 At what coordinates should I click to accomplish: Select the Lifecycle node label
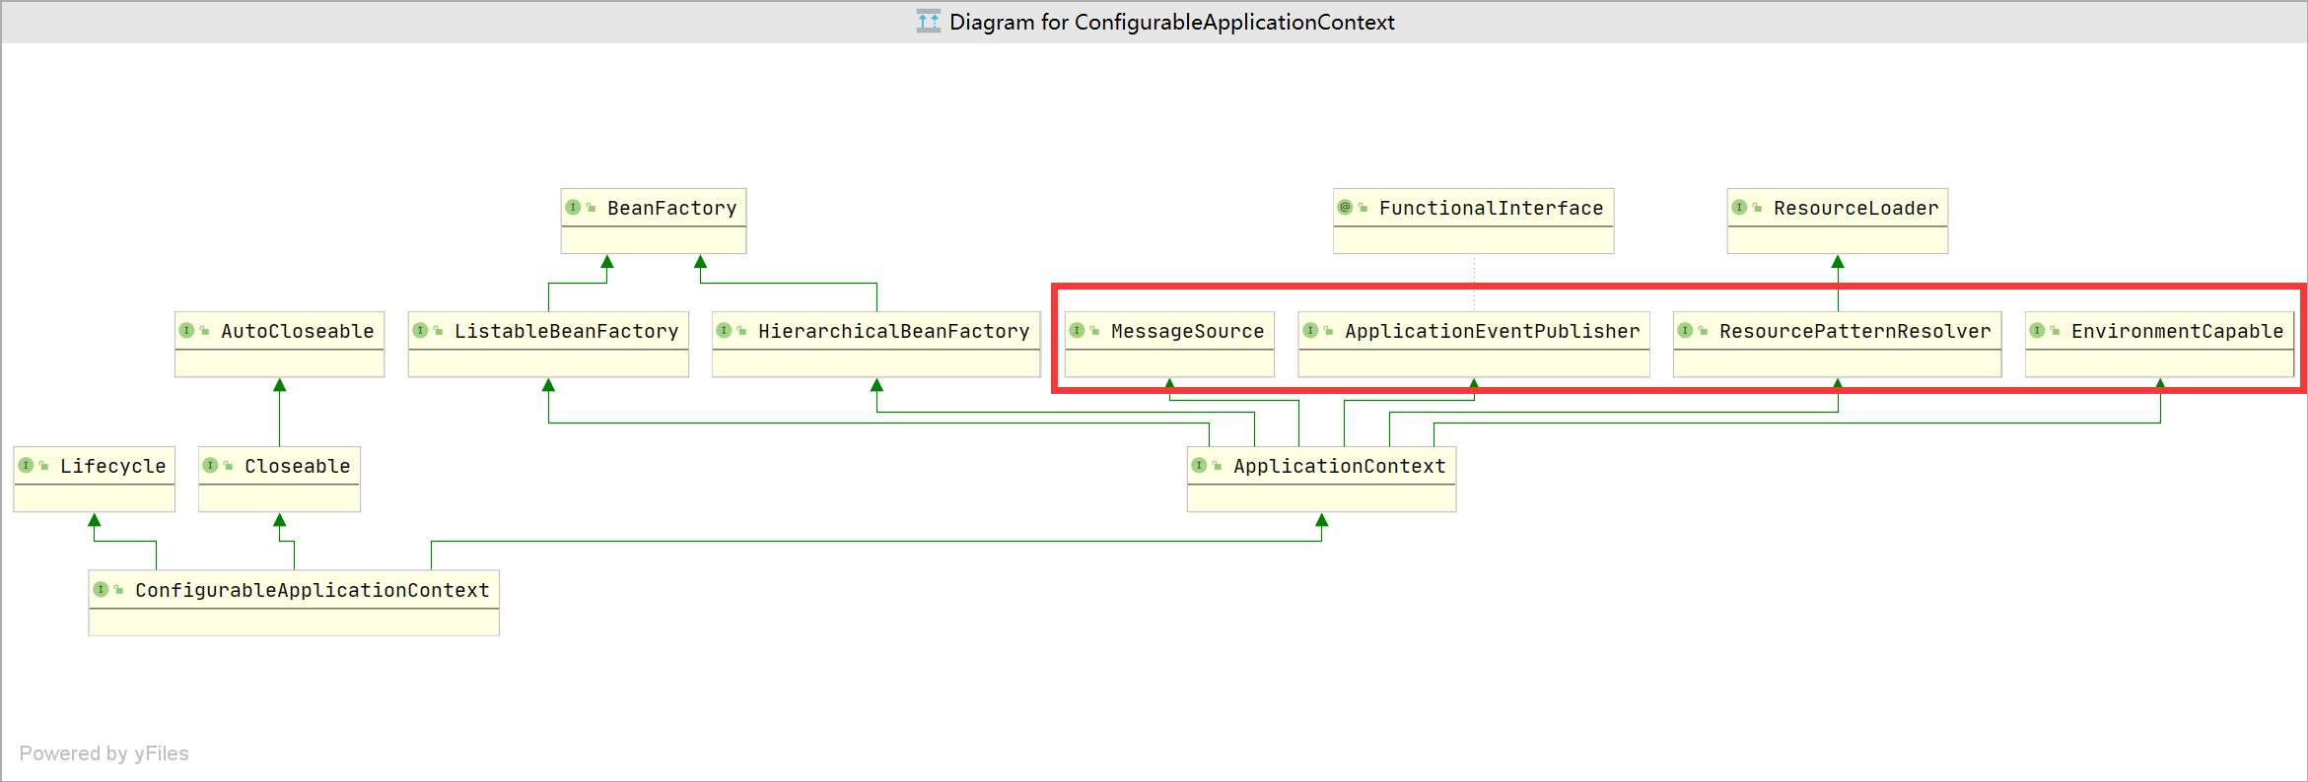tap(113, 466)
